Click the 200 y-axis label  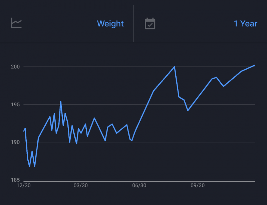pyautogui.click(x=16, y=67)
